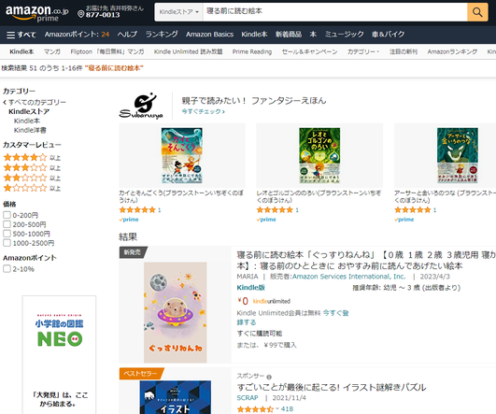Click sponsor info icon beside スポンサー
Viewport: 496px width, 414px height.
[x=269, y=377]
